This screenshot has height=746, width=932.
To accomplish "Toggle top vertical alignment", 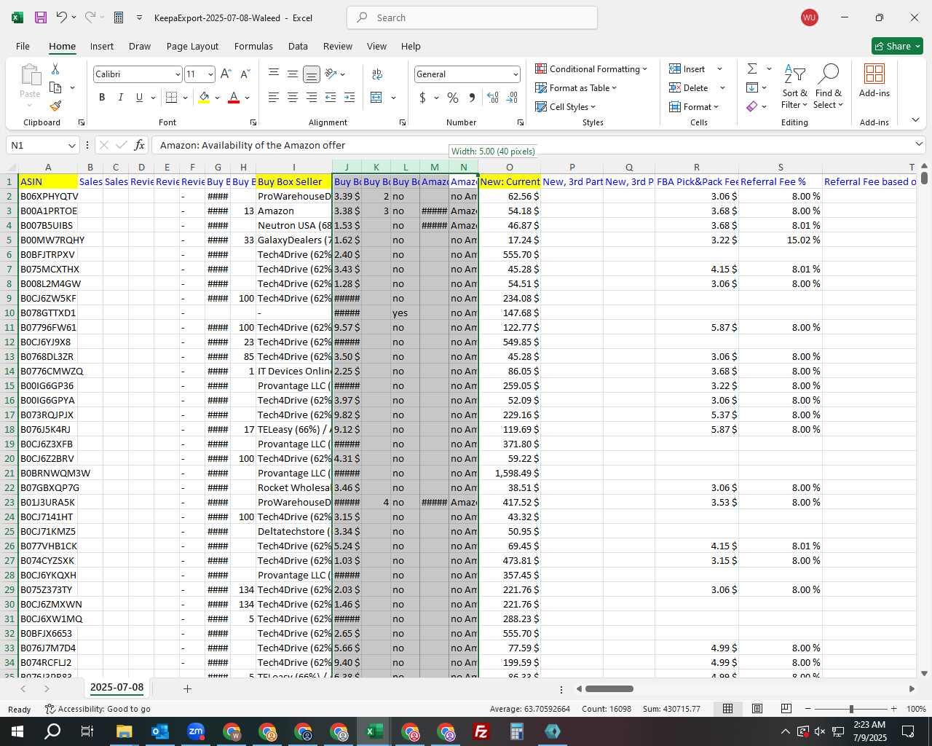I will (x=273, y=74).
